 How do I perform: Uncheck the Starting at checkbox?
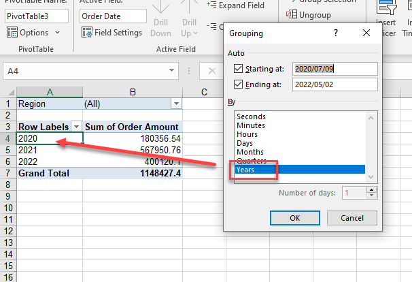(237, 68)
